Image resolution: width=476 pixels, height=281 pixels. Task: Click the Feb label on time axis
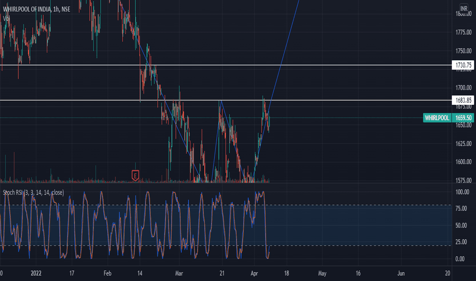107,273
